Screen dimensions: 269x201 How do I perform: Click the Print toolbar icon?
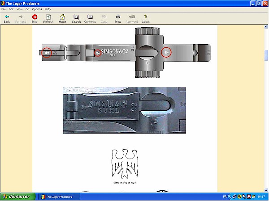118,17
